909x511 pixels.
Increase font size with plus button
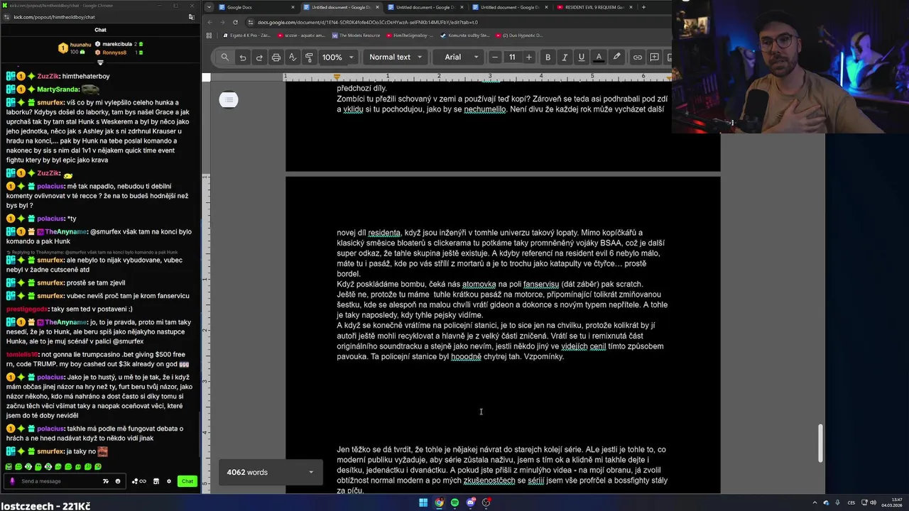(x=528, y=57)
